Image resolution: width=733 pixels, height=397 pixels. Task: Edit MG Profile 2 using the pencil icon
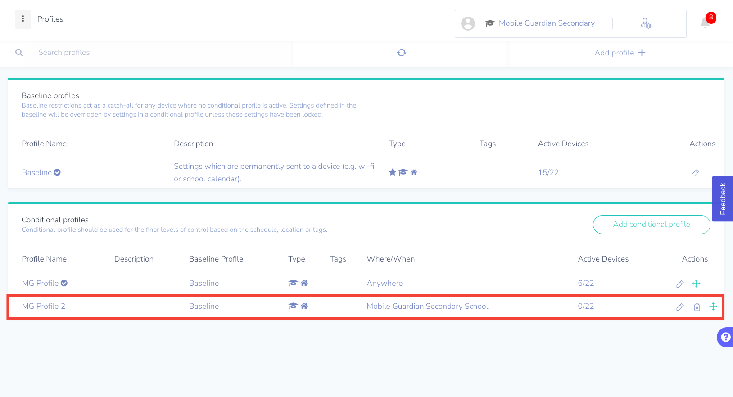(x=680, y=307)
